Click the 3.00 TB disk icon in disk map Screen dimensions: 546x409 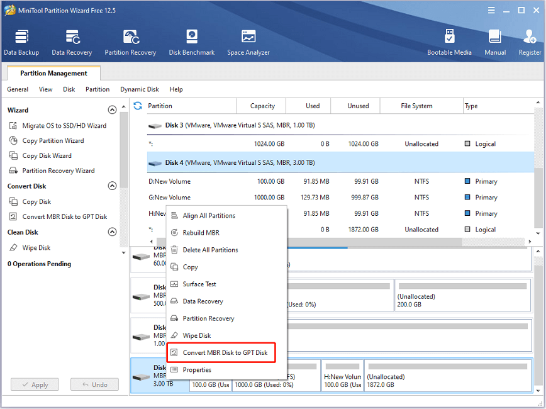[x=141, y=377]
